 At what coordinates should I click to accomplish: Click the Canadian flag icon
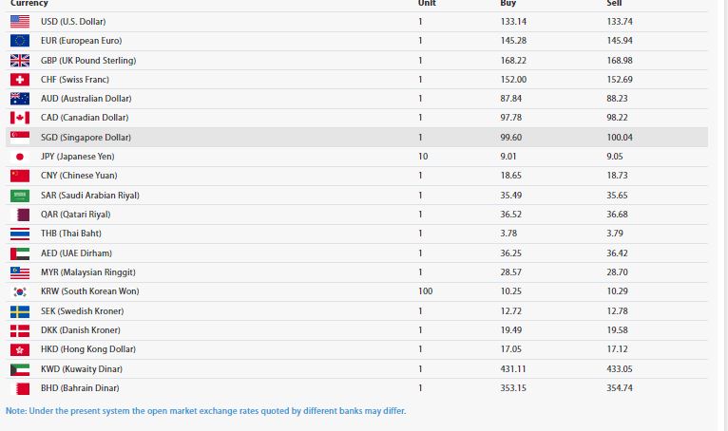(20, 118)
